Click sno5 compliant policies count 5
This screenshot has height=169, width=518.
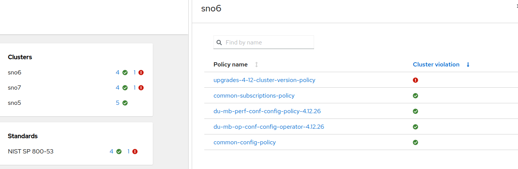tap(118, 103)
